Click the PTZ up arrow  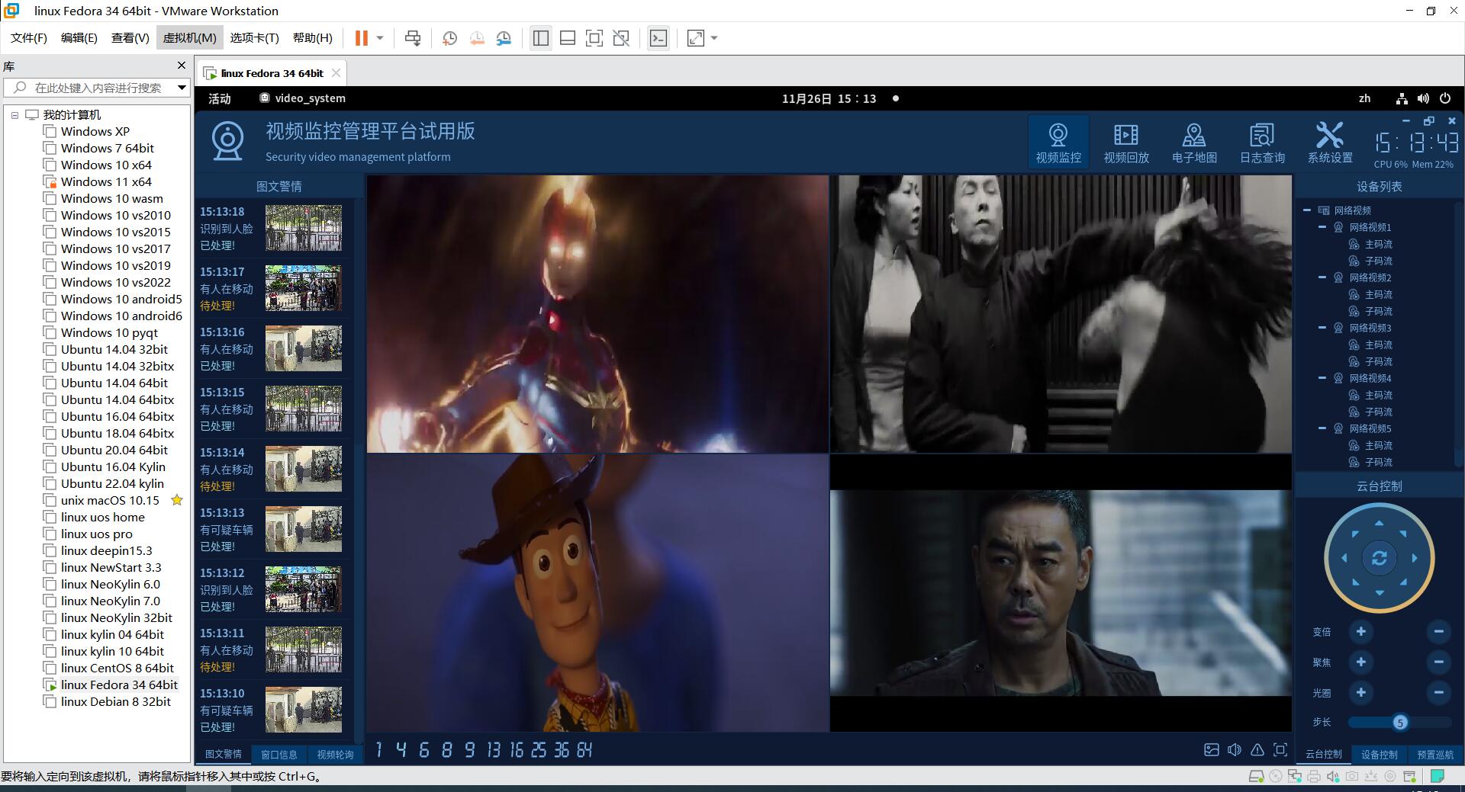tap(1379, 524)
